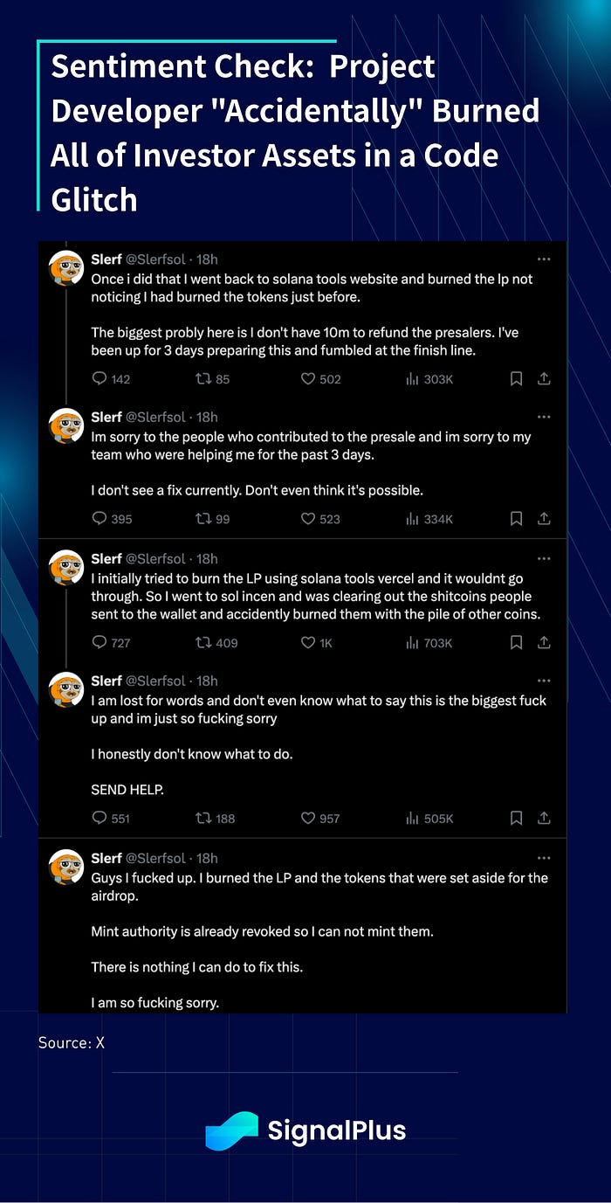Screen dimensions: 611x1203
Task: Like the tweet with 502 likes
Action: [x=307, y=379]
